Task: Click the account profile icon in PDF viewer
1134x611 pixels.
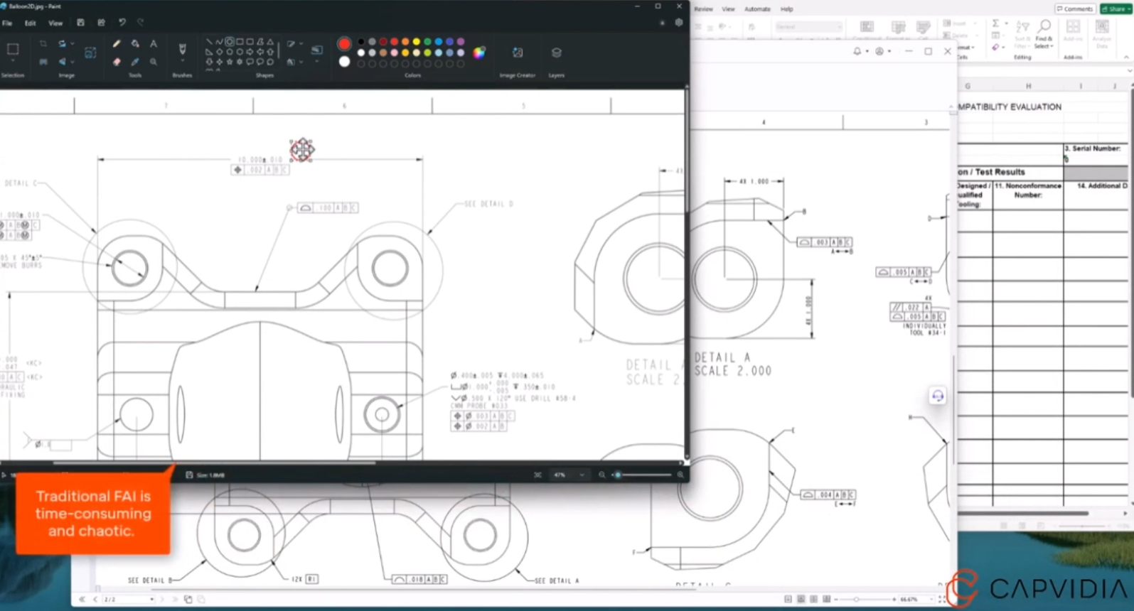Action: (880, 51)
